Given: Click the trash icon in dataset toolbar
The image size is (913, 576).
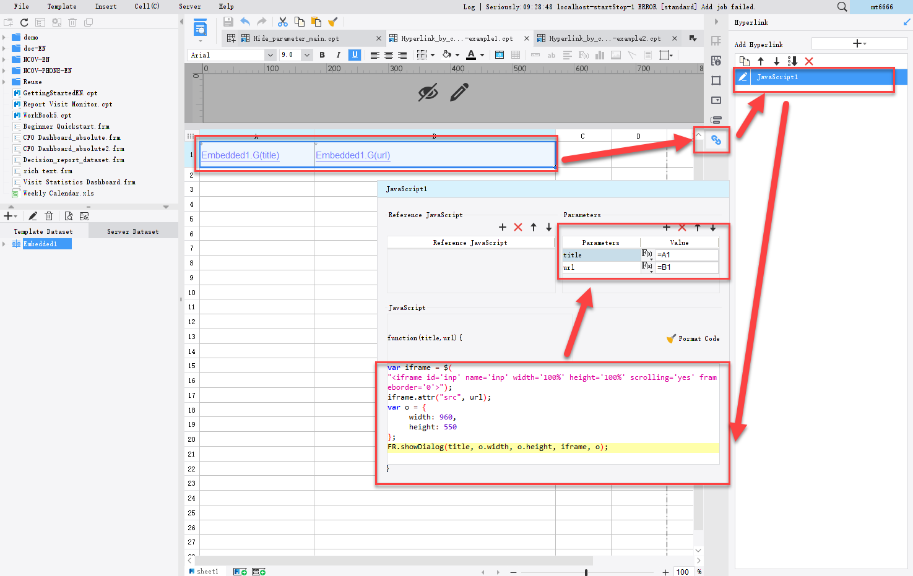Looking at the screenshot, I should click(x=49, y=216).
